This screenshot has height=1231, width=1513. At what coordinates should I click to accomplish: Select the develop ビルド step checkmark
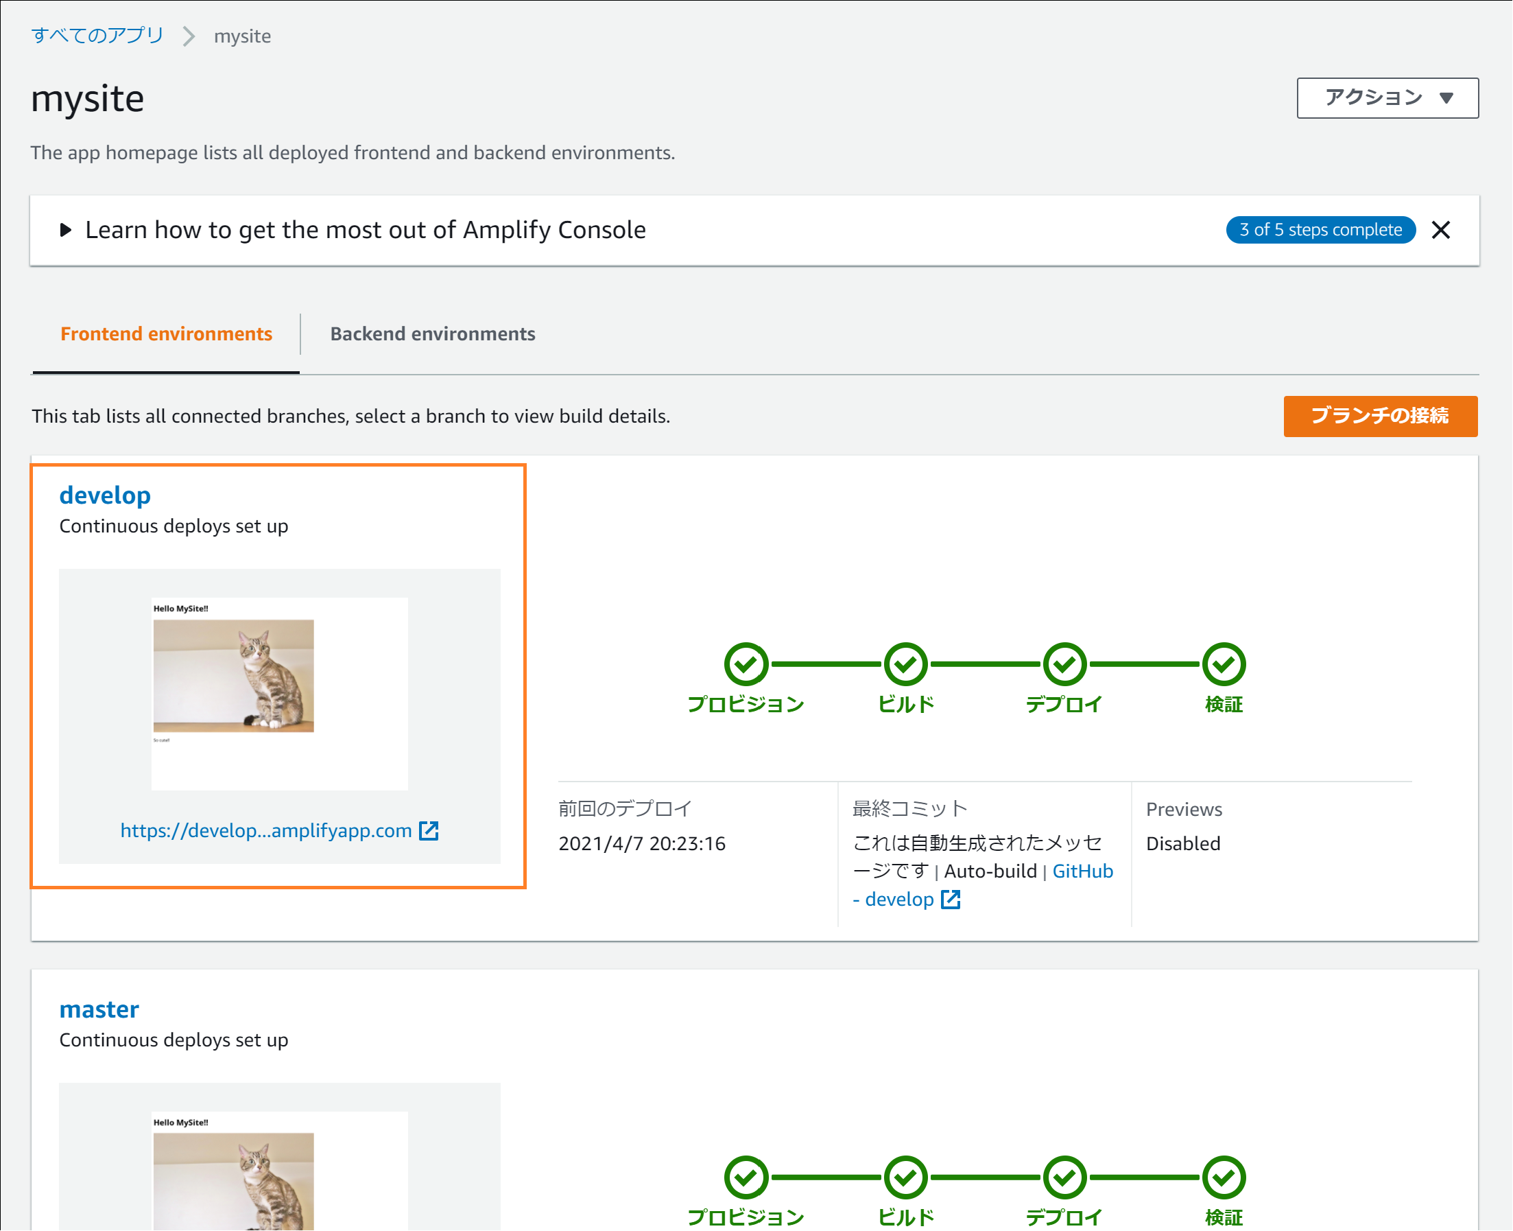[905, 664]
